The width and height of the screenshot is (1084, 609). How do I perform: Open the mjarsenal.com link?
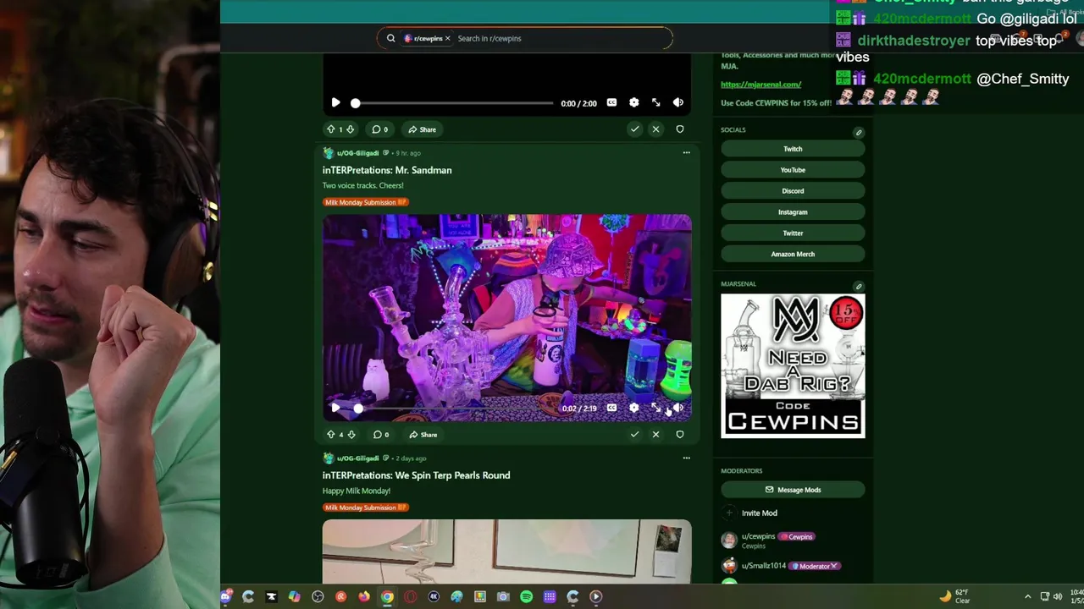coord(760,85)
